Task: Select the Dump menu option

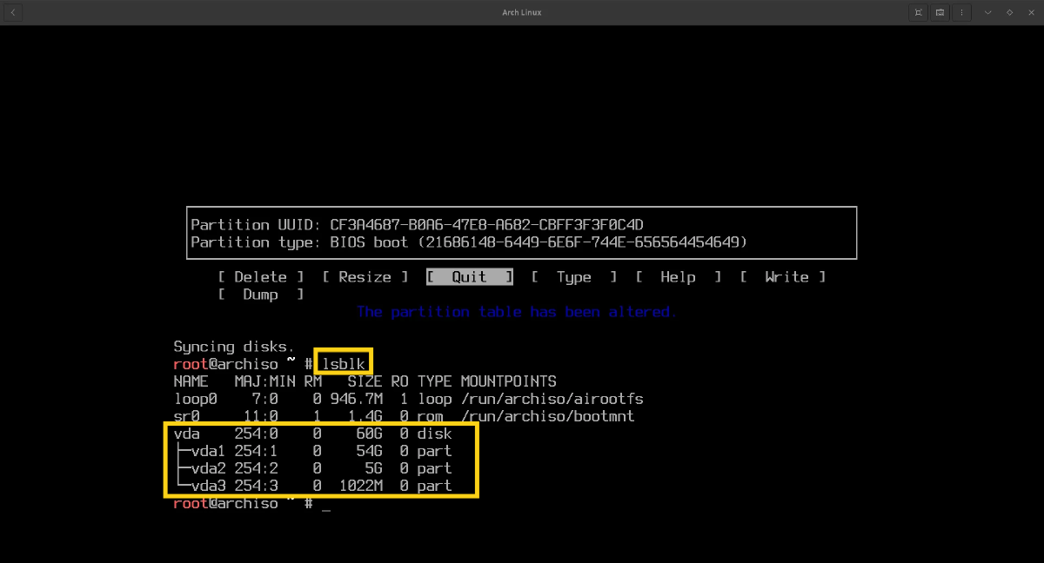Action: [260, 295]
